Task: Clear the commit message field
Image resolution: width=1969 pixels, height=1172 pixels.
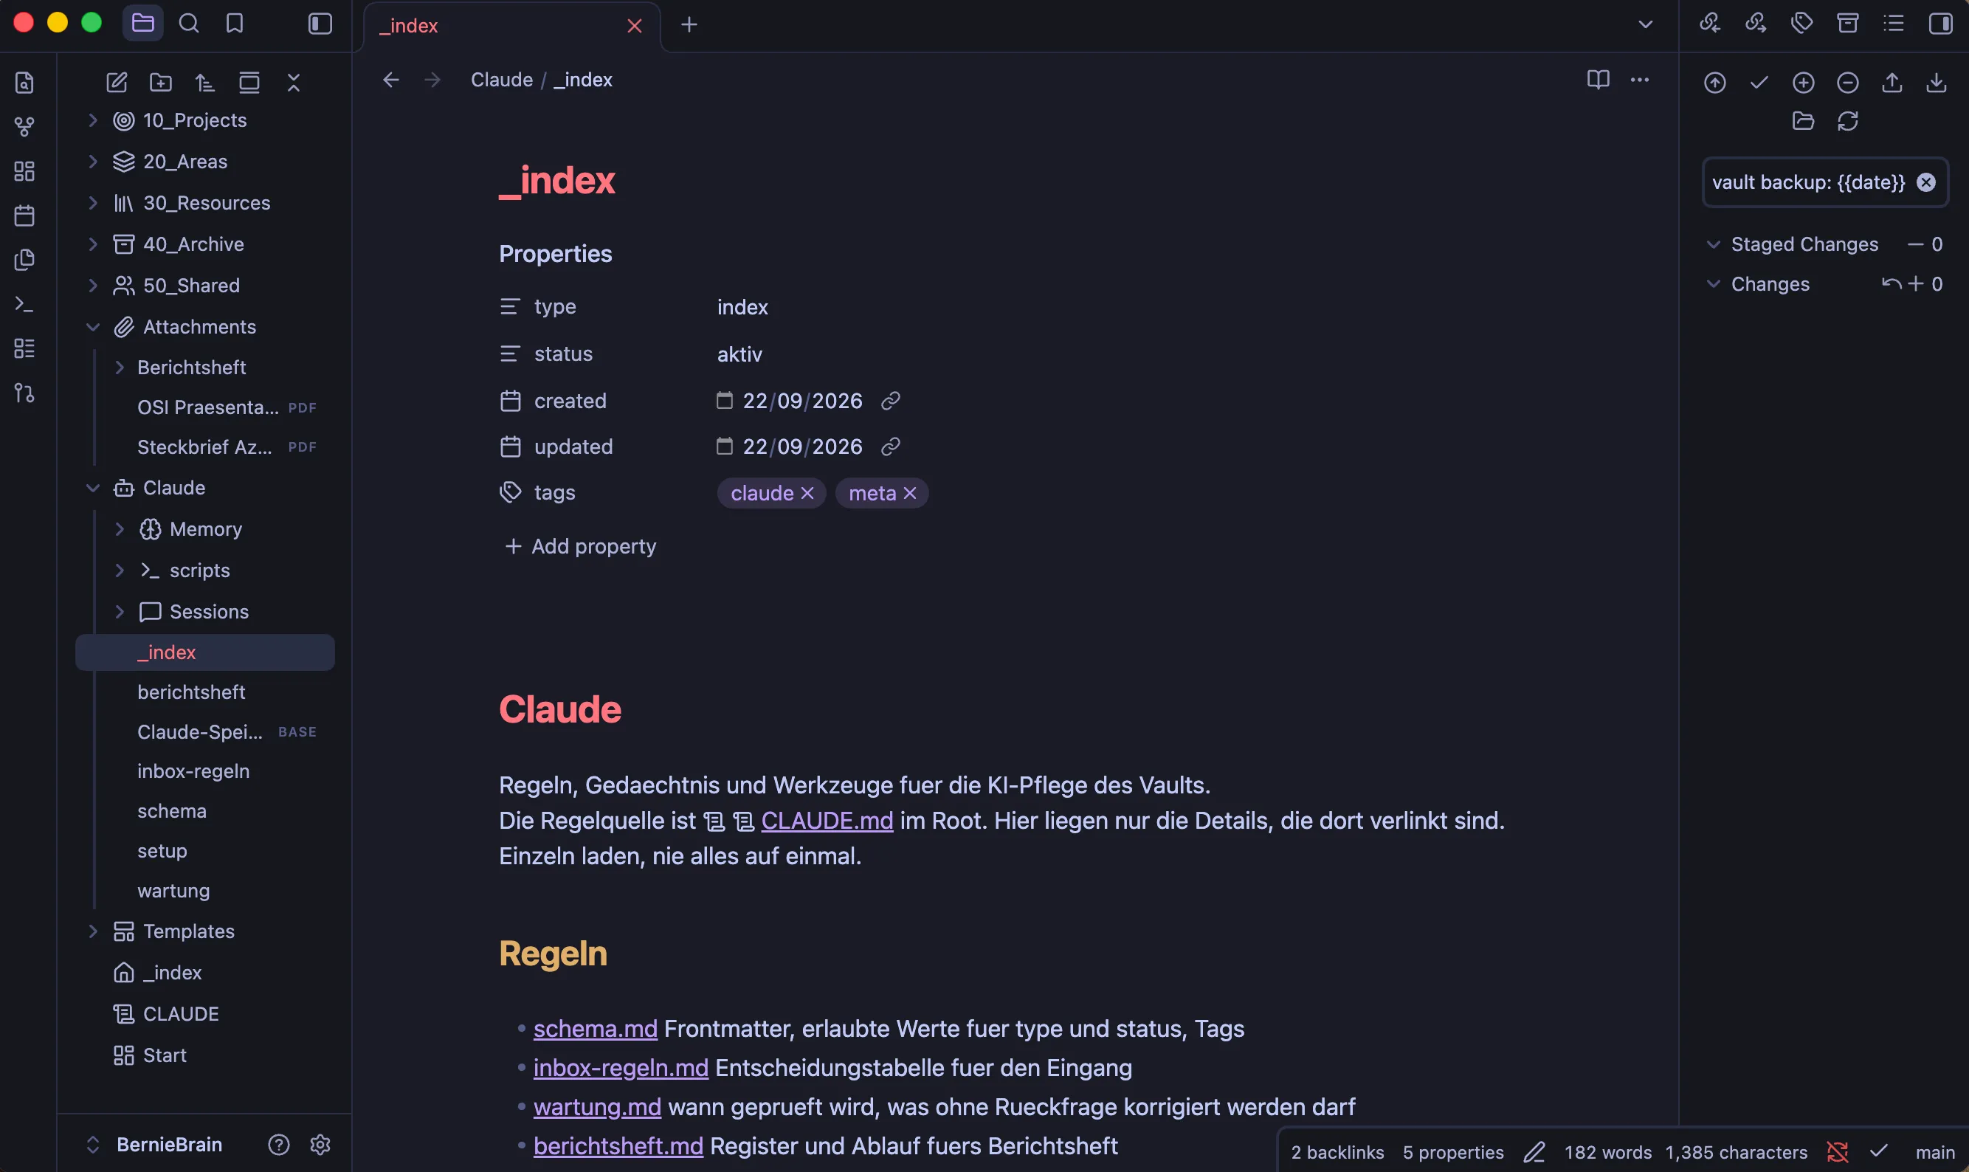Action: (x=1926, y=182)
